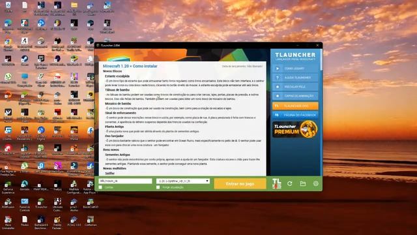Select the BlockCraft3D desktop icon
417x235 pixels.
point(91,204)
